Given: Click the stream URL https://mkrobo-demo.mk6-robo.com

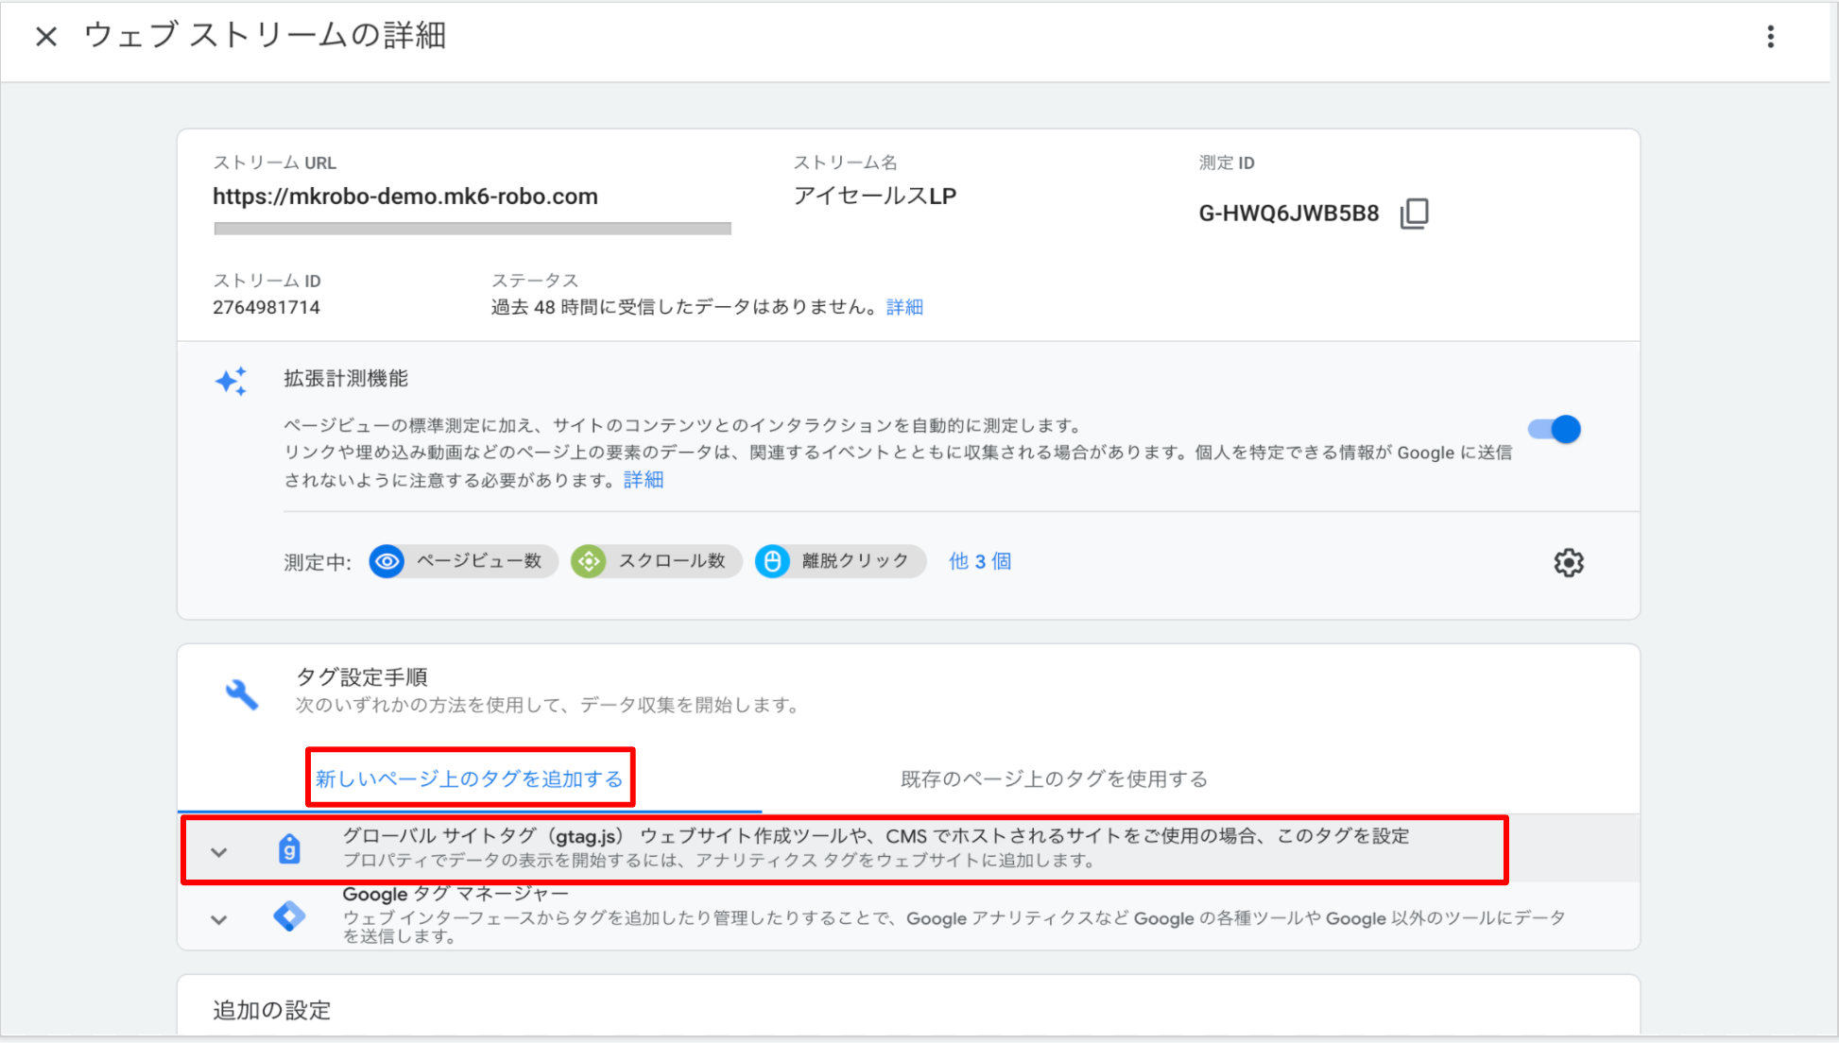Looking at the screenshot, I should click(405, 197).
